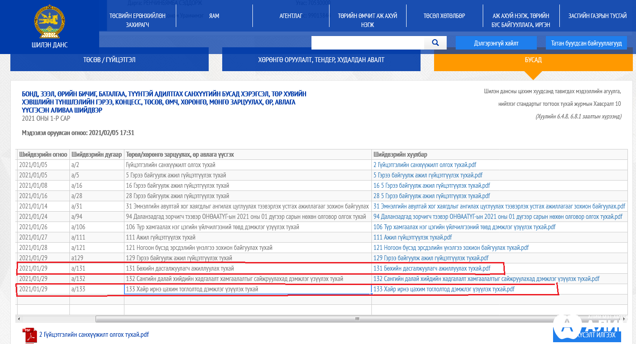This screenshot has height=344, width=636.
Task: Select the a/16 decision number cell
Action: (97, 186)
